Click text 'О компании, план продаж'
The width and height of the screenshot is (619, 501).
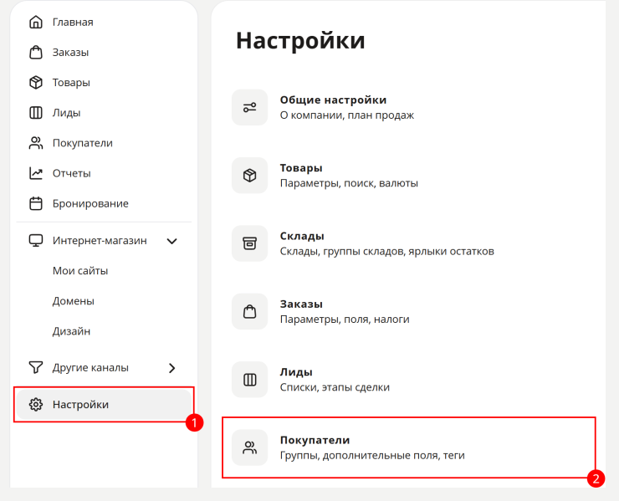(347, 115)
